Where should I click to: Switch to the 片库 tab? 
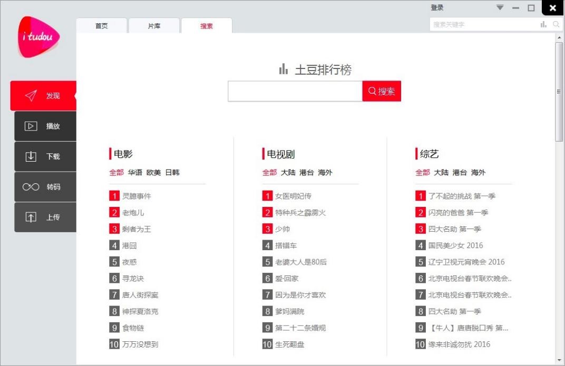154,26
